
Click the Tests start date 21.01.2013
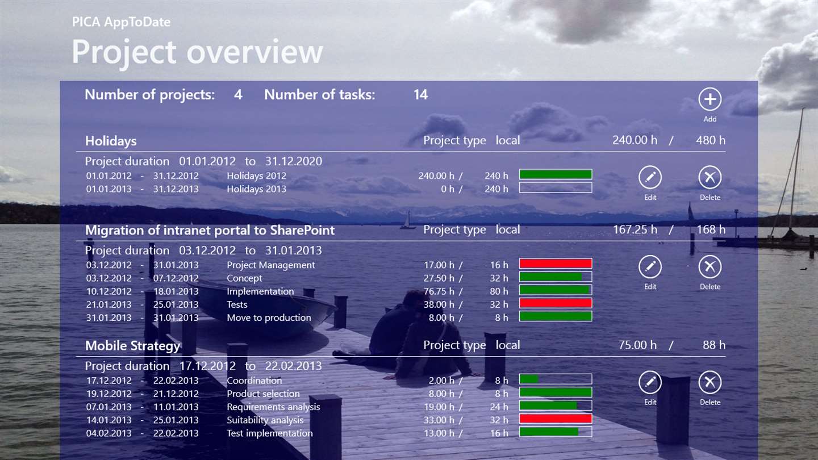pos(108,304)
